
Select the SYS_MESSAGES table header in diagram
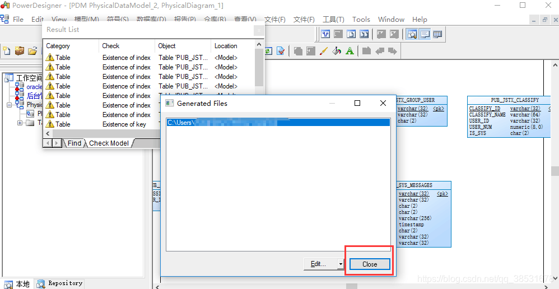coord(423,185)
